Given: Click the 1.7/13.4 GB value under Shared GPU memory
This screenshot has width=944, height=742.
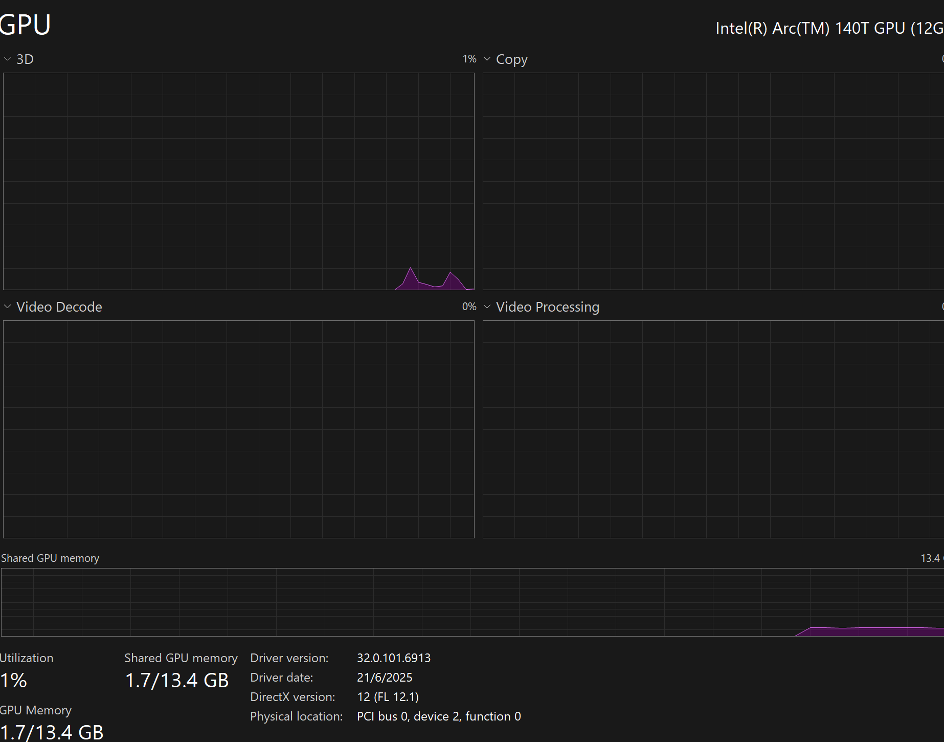Looking at the screenshot, I should click(x=177, y=680).
